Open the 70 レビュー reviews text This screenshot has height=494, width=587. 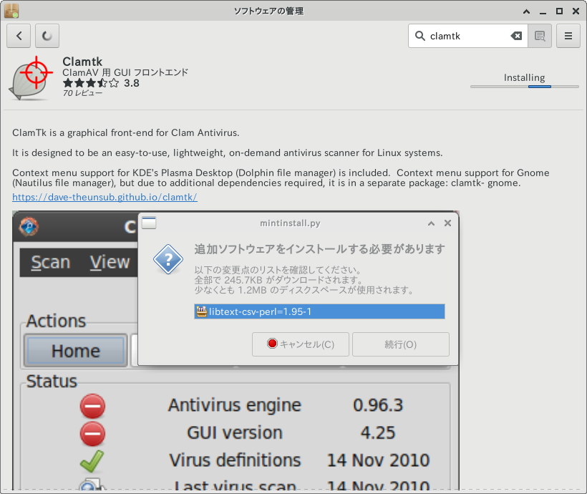(x=82, y=93)
